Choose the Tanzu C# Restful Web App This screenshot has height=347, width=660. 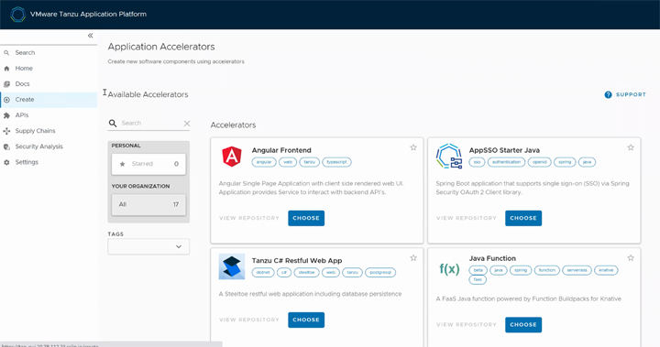[x=306, y=320]
